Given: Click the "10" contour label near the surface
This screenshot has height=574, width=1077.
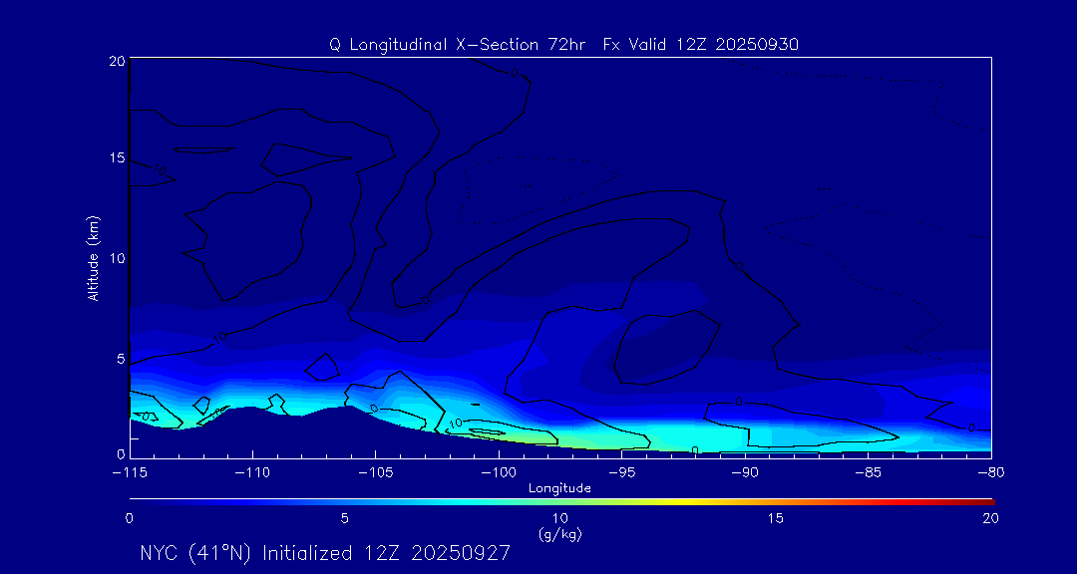Looking at the screenshot, I should [x=456, y=424].
